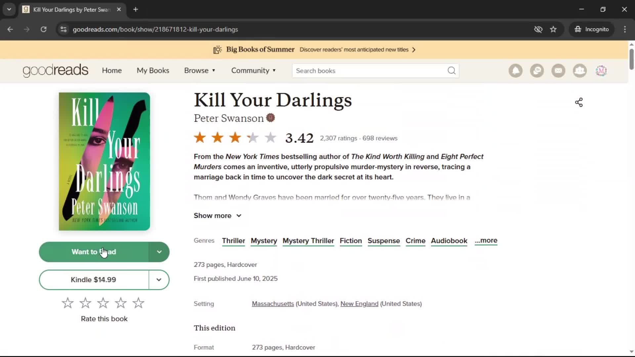The image size is (635, 357).
Task: Go to Home in navigation
Action: coord(112,70)
